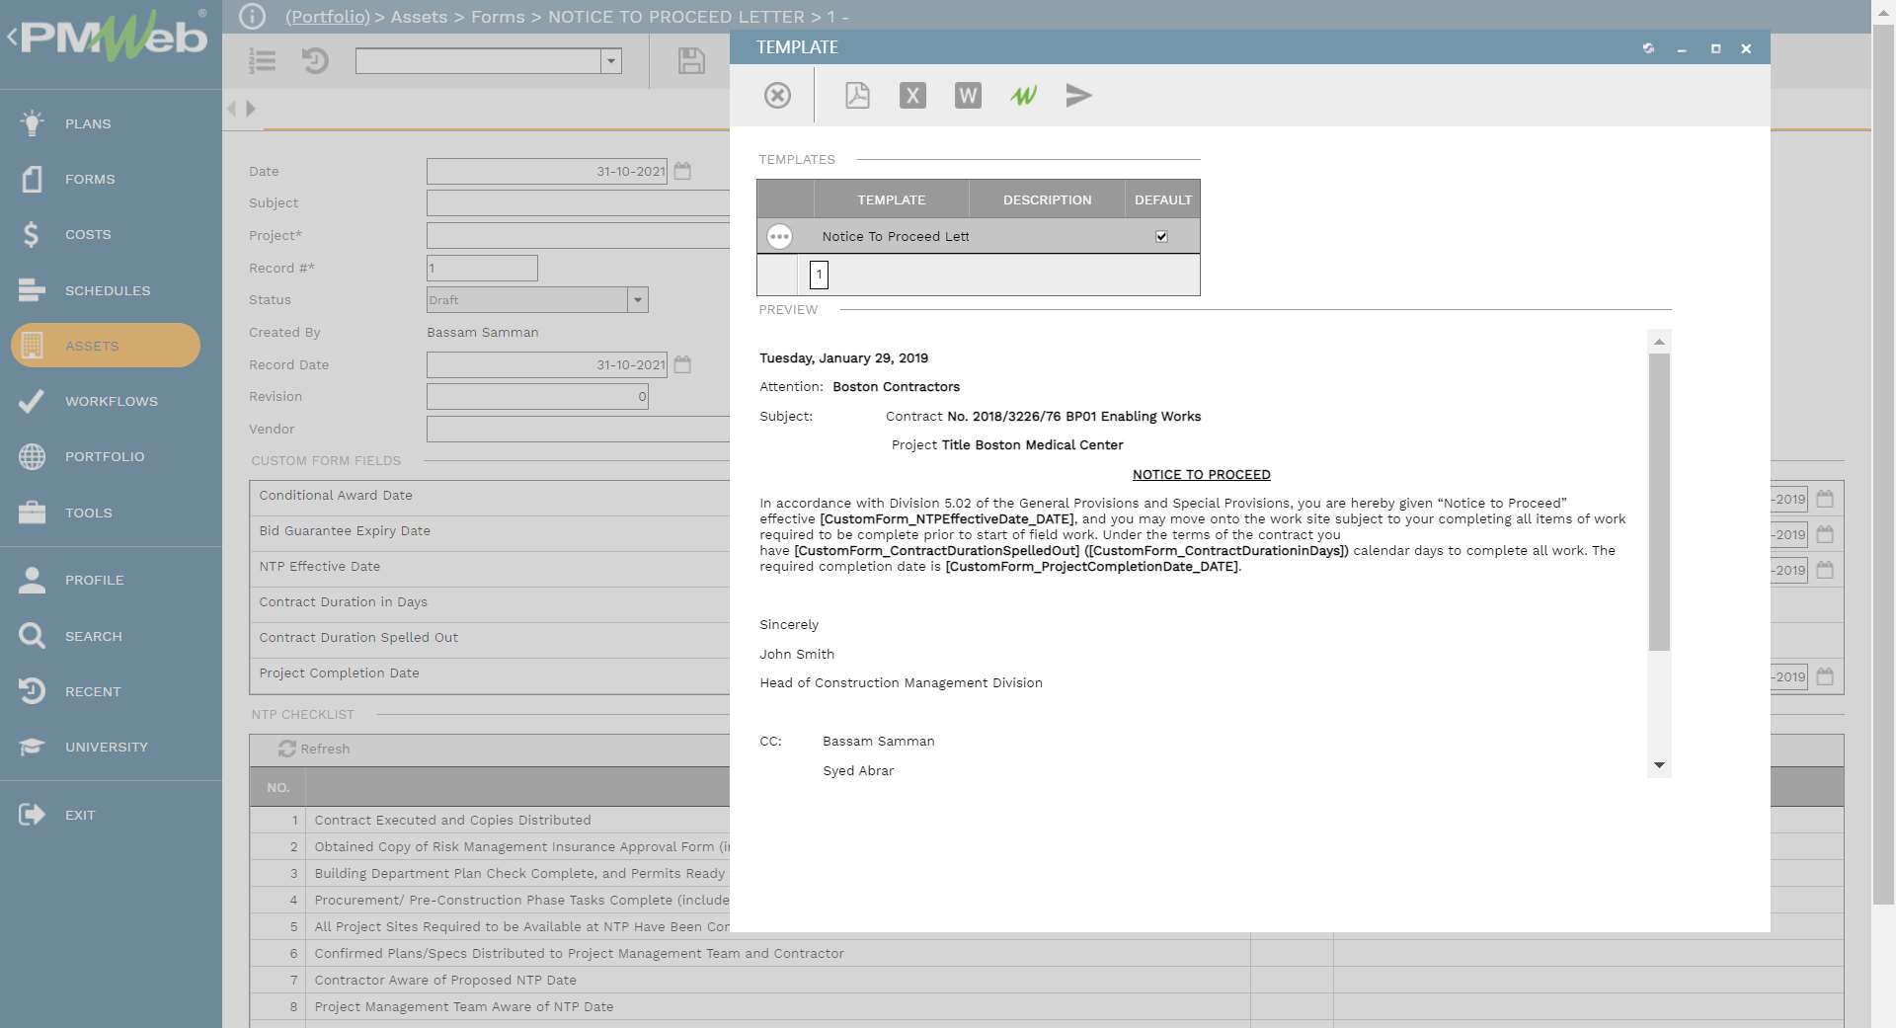Expand the record selector dropdown at top

pyautogui.click(x=612, y=61)
